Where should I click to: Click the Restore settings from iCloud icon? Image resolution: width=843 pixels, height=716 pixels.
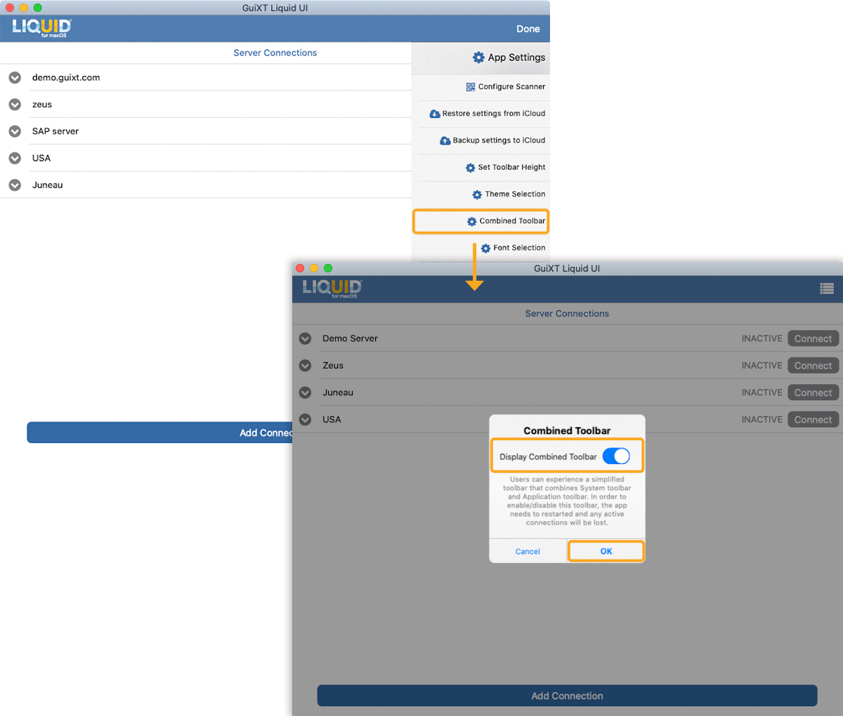[x=435, y=114]
